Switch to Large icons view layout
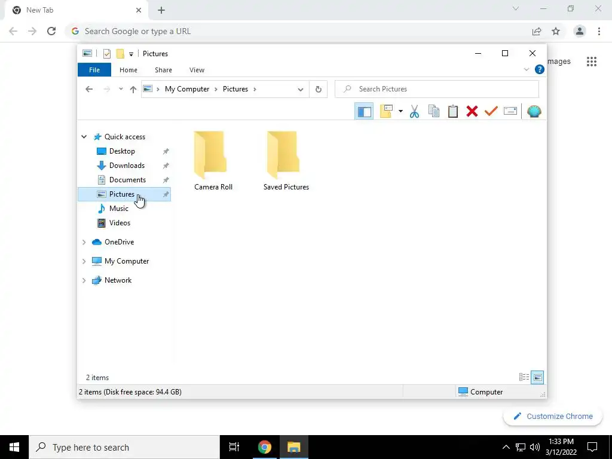The image size is (612, 459). pos(537,377)
